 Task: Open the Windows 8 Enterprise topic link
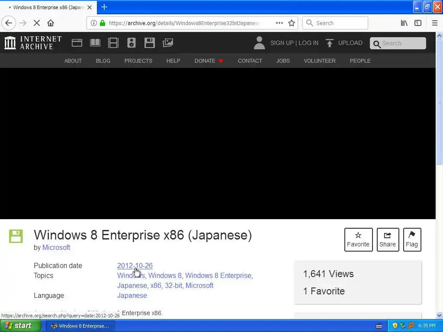218,275
